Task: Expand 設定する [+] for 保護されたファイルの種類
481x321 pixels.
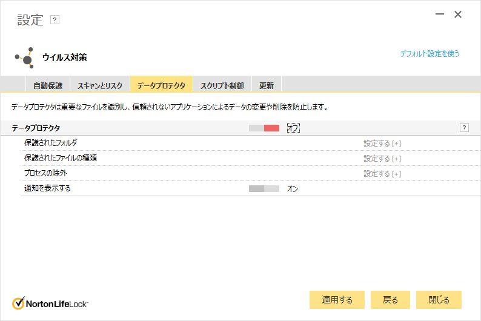Action: pos(382,159)
